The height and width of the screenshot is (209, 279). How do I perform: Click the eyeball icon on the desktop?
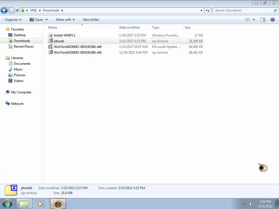(263, 168)
